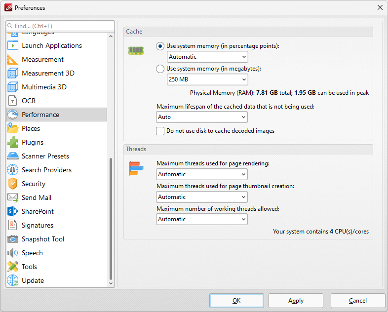Click the Security shield icon

point(13,184)
